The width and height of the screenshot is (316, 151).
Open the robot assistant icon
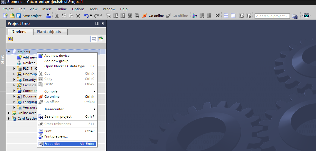[x=306, y=16]
